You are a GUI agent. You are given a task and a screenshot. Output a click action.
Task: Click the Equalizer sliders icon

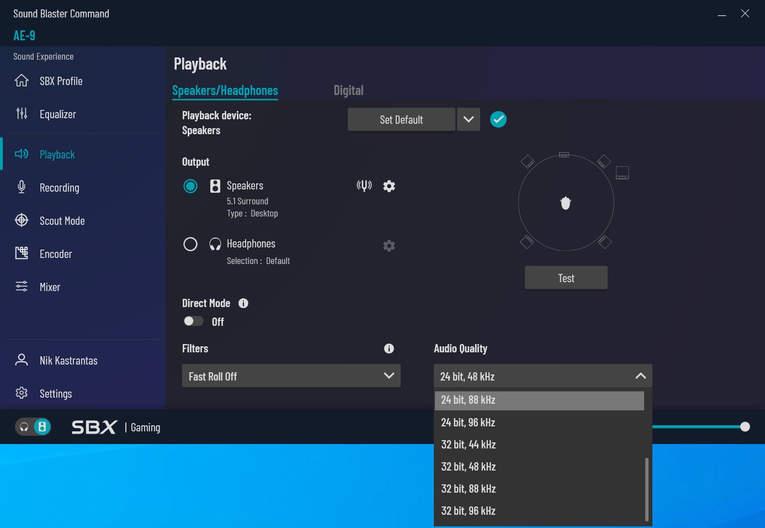click(x=22, y=114)
